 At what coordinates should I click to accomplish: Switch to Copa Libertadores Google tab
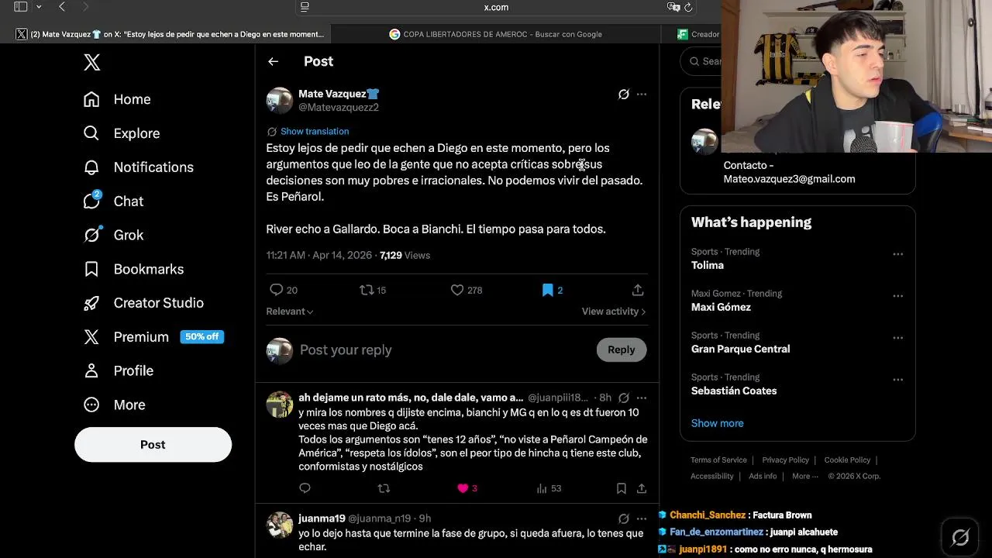click(x=496, y=34)
